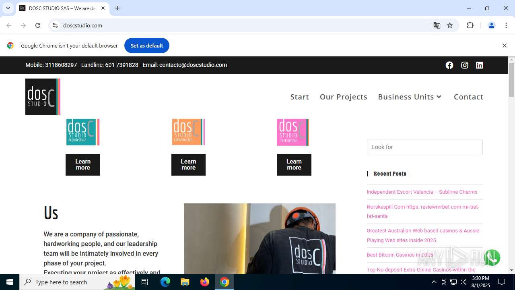The image size is (515, 290).
Task: Click the worker in DOSC shirt photo
Action: pyautogui.click(x=260, y=238)
